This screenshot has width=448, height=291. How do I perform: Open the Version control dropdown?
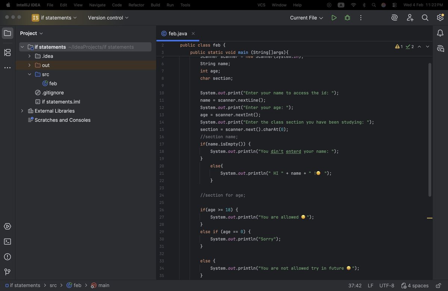pyautogui.click(x=108, y=18)
